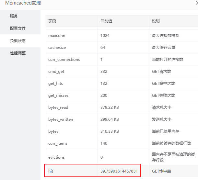This screenshot has width=198, height=180.
Task: Click the curr_items value 140
Action: click(104, 143)
